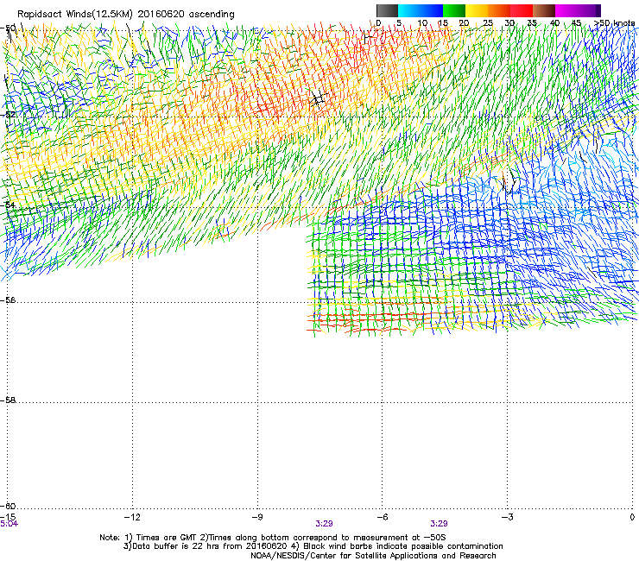Click the 3:29 timestamp between -6 and -3
The height and width of the screenshot is (561, 639).
(x=439, y=524)
